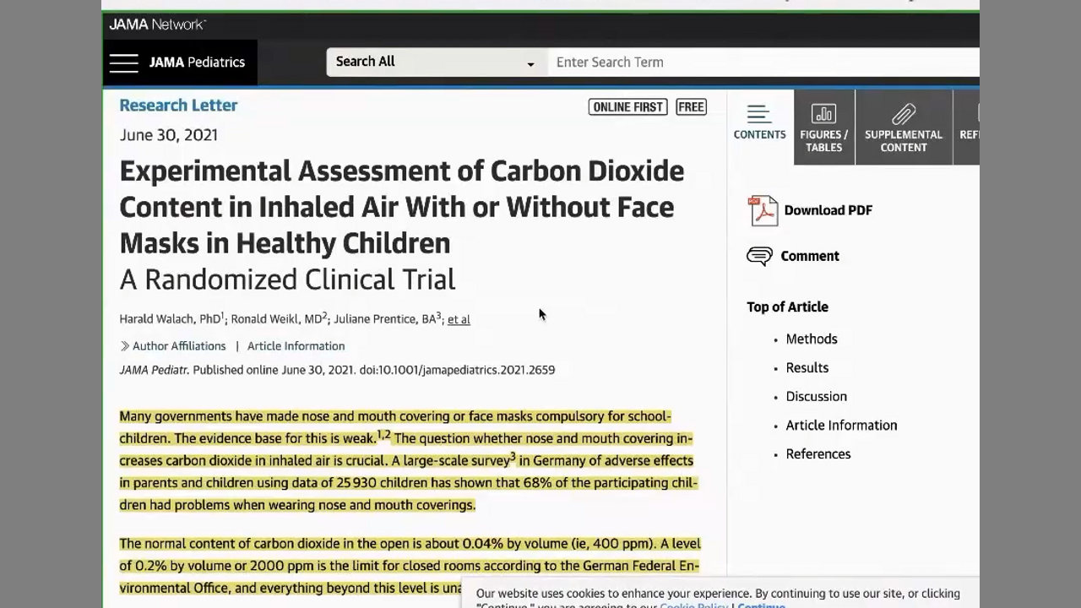This screenshot has height=608, width=1081.
Task: Jump to Methods section
Action: pyautogui.click(x=812, y=339)
